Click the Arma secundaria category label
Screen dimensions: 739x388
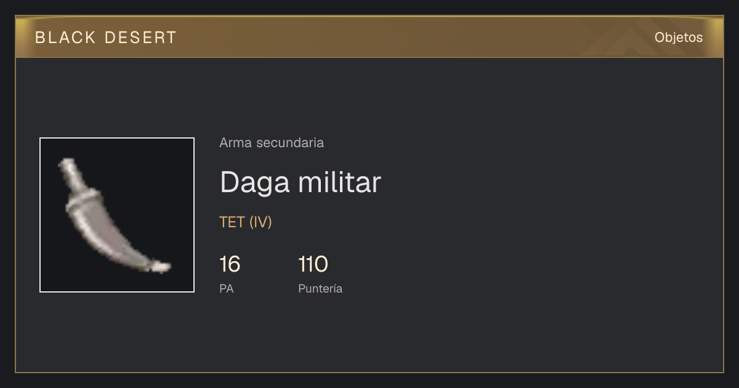pyautogui.click(x=272, y=143)
